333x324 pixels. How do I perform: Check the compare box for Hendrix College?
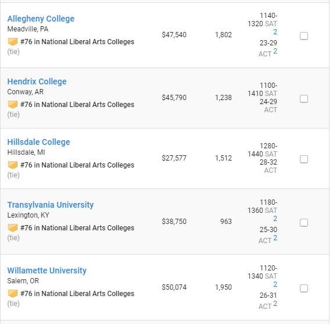304,99
